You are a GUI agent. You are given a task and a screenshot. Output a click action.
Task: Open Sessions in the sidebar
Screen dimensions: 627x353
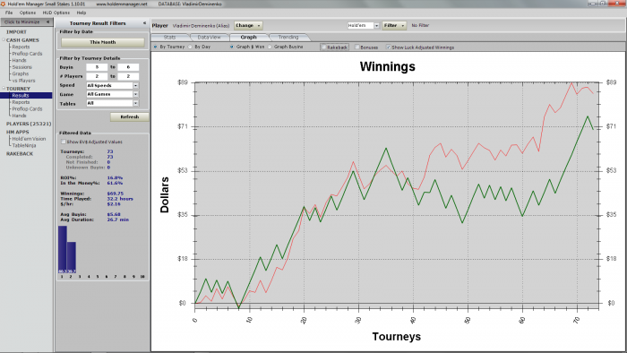point(21,67)
